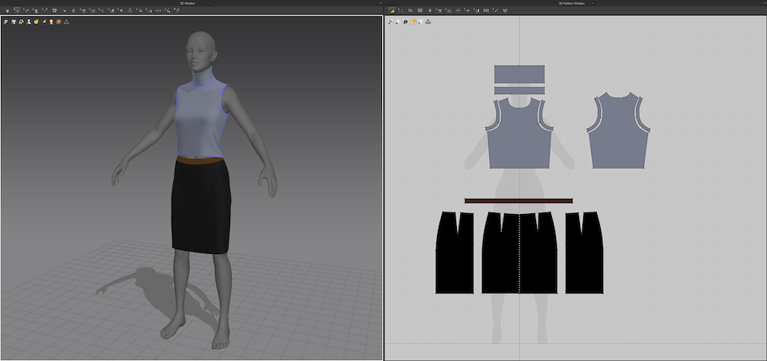Click the first tool icon in 2D Pattern toolbar
The height and width of the screenshot is (361, 767).
click(391, 10)
